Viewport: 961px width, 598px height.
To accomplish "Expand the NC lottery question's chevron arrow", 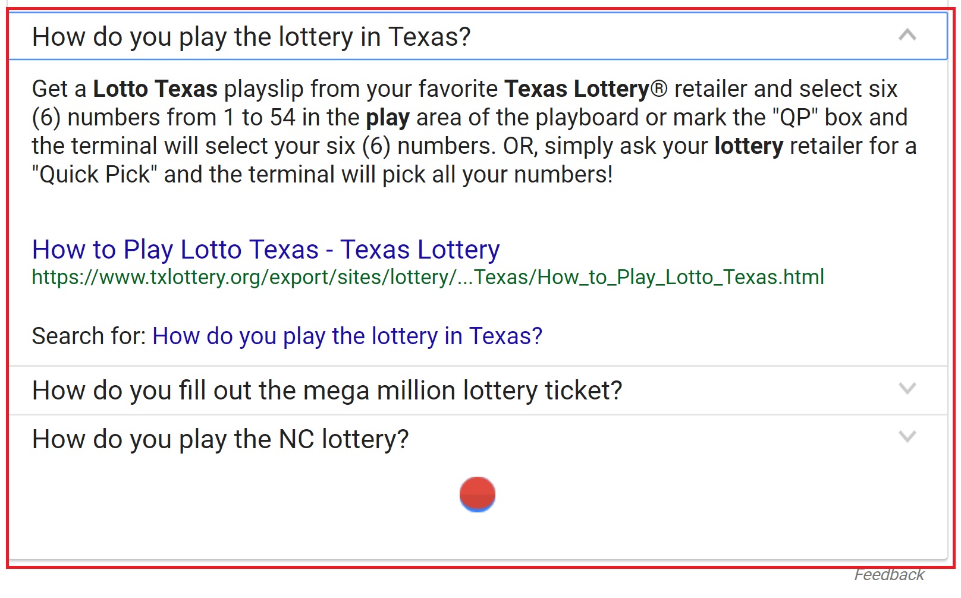I will click(x=907, y=437).
